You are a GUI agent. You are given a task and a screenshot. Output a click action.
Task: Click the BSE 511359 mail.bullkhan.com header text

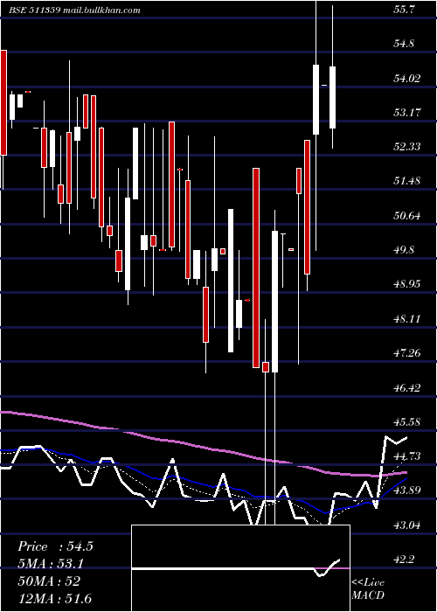click(74, 10)
